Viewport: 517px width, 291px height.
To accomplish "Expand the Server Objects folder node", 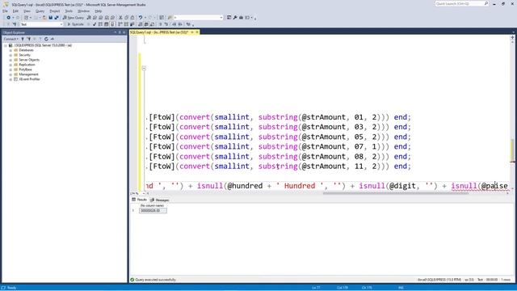I will pos(11,60).
